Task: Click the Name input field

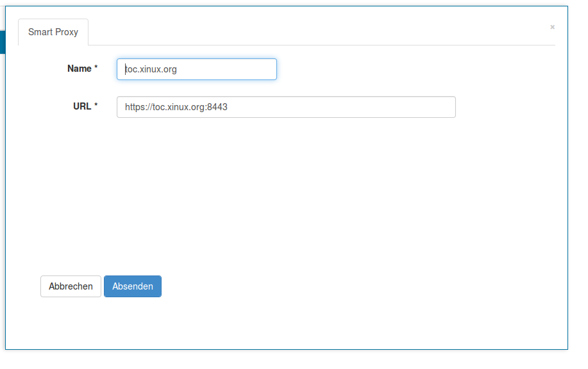Action: (196, 69)
